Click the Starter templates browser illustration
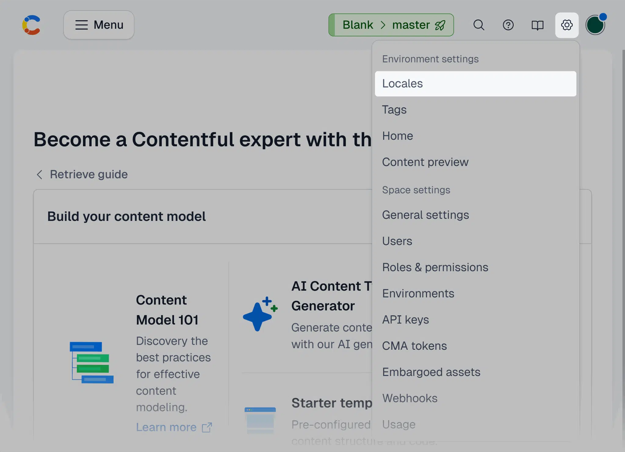The height and width of the screenshot is (452, 625). coord(260,420)
